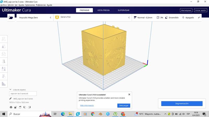The height and width of the screenshot is (117, 209).
Task: Select the Move tool in left toolbar
Action: 4,39
